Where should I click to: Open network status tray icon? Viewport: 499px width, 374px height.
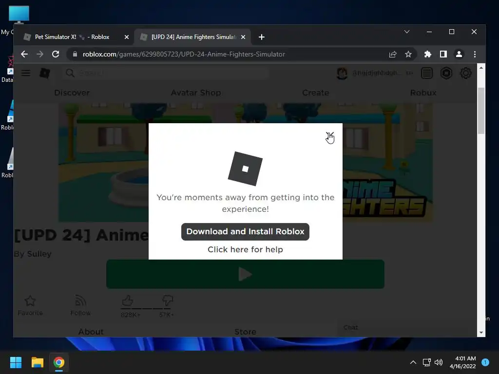[x=426, y=362]
